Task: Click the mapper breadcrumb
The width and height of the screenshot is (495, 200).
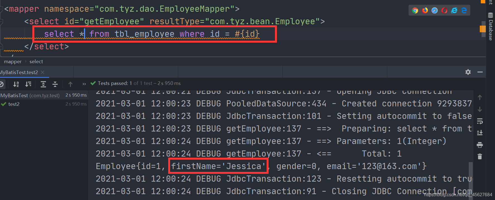Action: (13, 62)
